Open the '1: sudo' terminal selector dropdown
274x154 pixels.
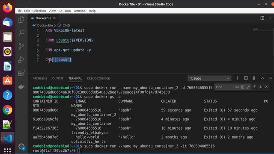(x=209, y=78)
